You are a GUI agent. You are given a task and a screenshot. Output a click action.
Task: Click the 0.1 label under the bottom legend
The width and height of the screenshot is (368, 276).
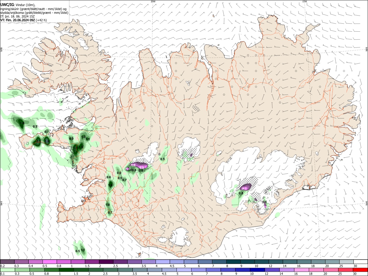pos(2,274)
